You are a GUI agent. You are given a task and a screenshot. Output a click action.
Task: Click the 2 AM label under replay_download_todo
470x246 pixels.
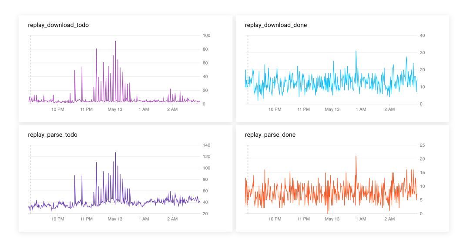[x=172, y=109]
